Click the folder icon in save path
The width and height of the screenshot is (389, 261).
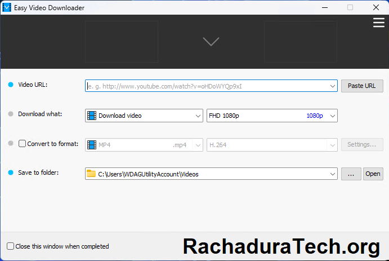click(x=91, y=174)
